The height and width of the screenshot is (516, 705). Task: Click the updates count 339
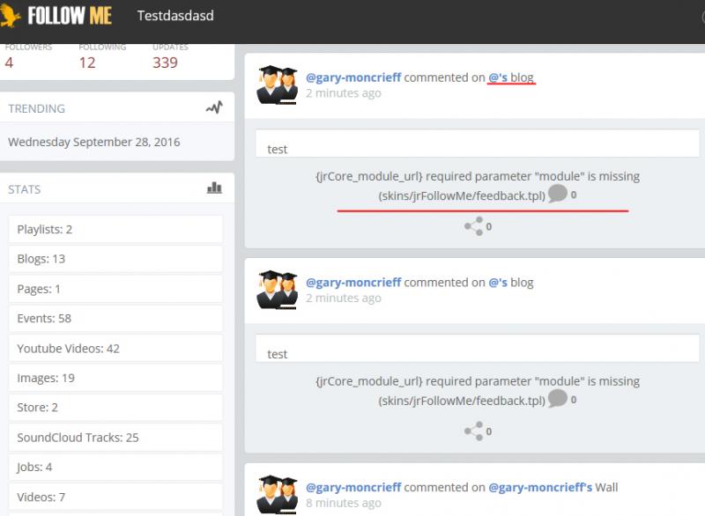165,63
